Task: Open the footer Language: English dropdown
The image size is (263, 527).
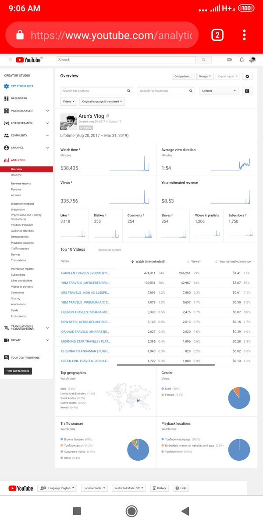Action: (57, 488)
